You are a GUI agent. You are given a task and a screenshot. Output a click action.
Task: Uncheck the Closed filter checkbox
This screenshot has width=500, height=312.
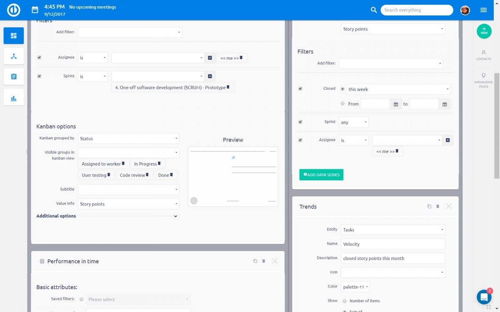click(300, 89)
